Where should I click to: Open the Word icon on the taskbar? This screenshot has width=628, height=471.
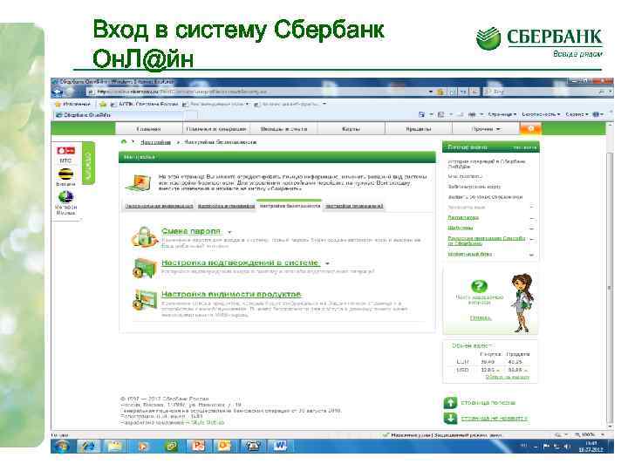pyautogui.click(x=280, y=447)
